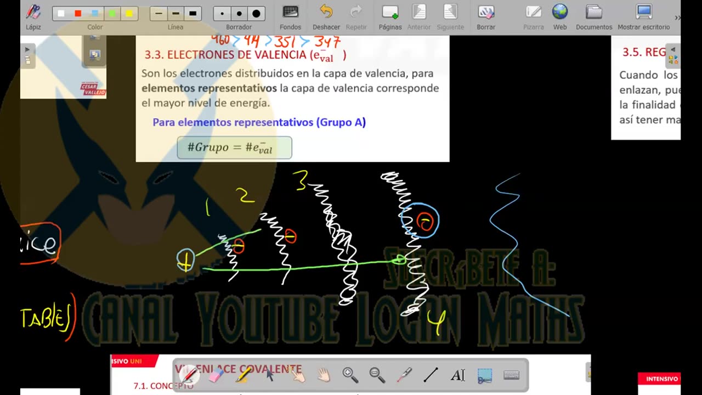Select the straight line drawing tool

coord(431,375)
